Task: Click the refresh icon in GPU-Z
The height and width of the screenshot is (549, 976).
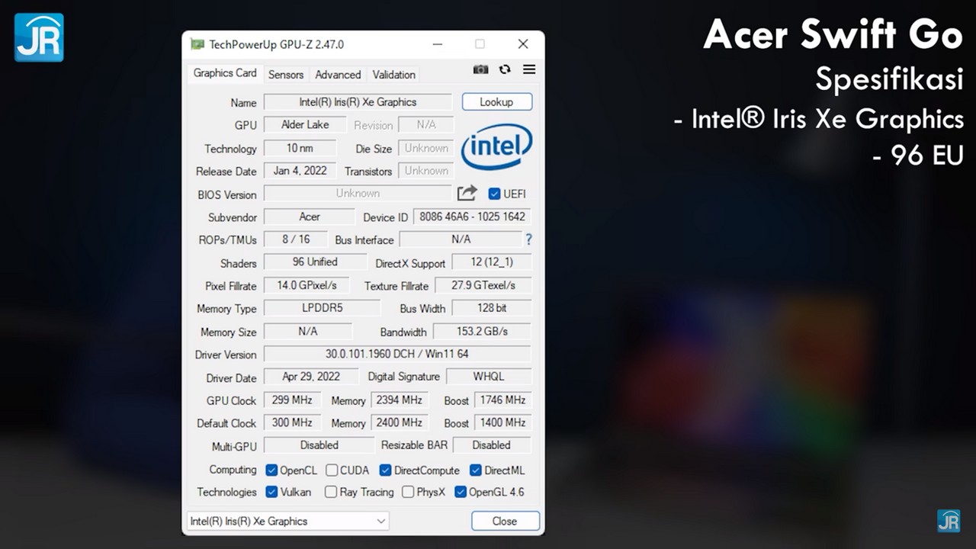Action: click(x=505, y=69)
